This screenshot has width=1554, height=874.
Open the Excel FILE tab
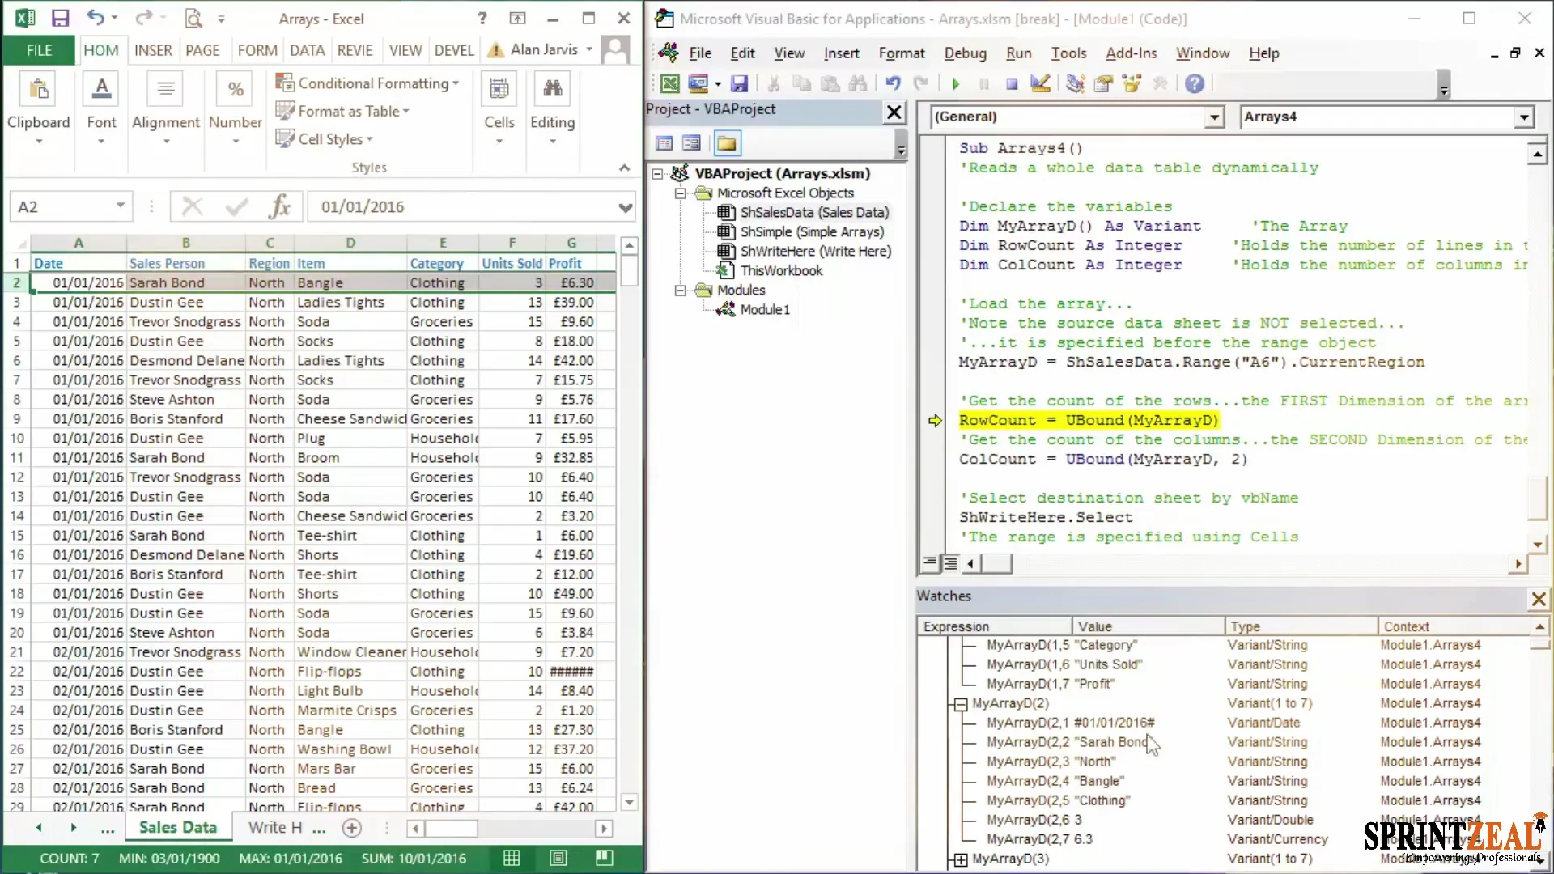point(39,50)
